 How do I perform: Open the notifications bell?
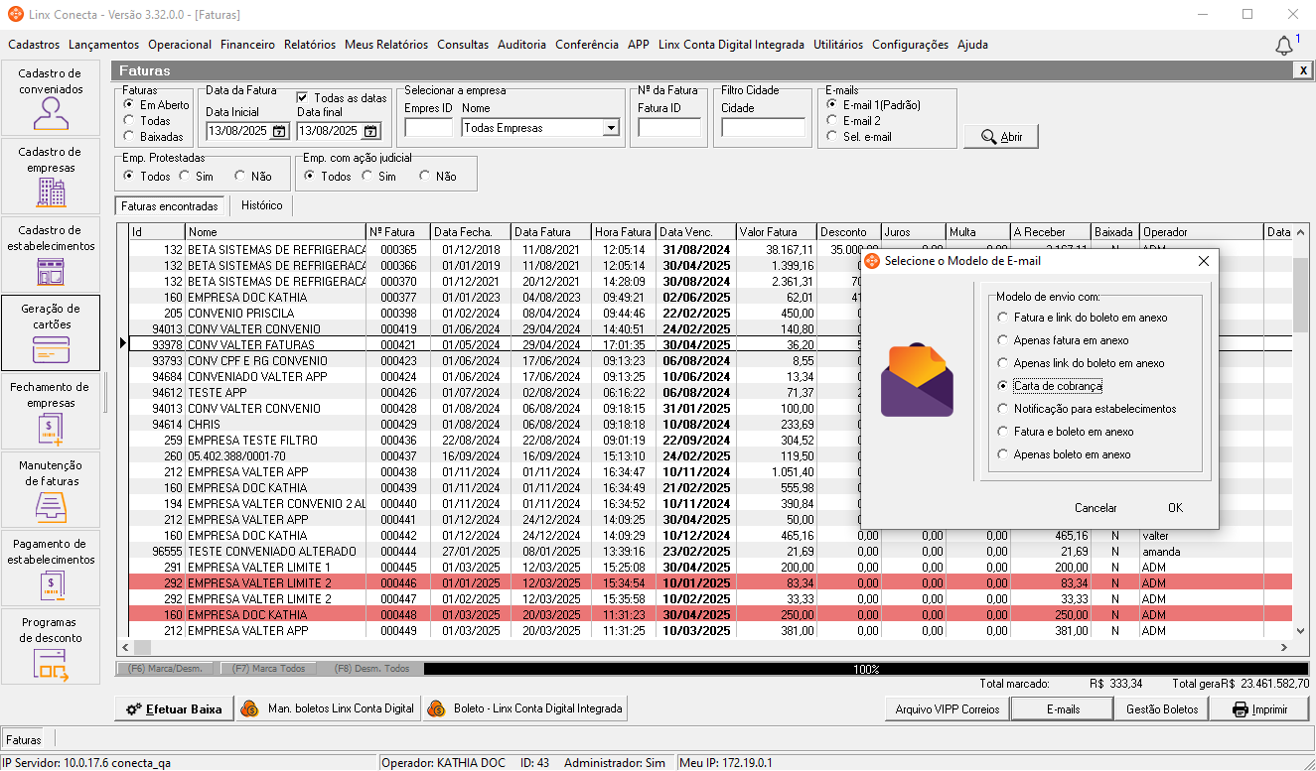[x=1284, y=46]
